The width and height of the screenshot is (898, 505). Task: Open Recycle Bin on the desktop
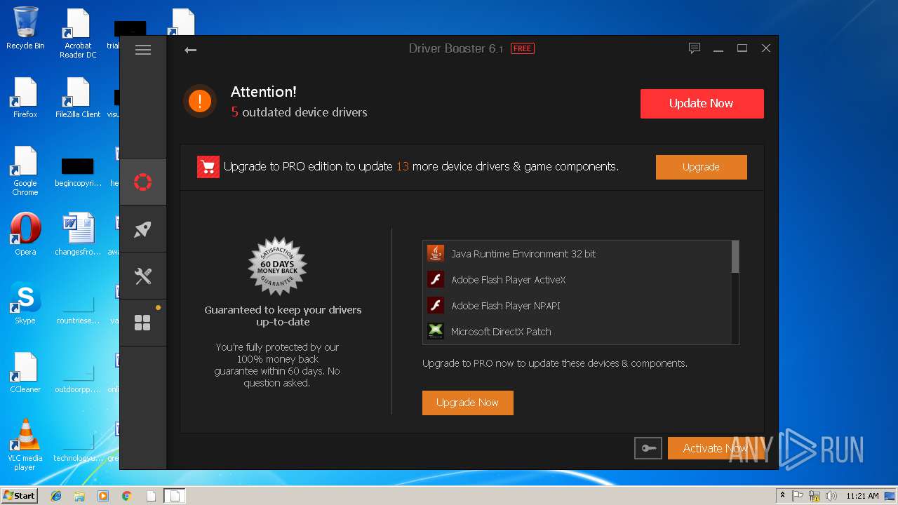pyautogui.click(x=25, y=29)
